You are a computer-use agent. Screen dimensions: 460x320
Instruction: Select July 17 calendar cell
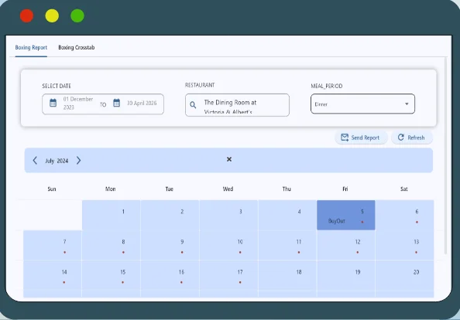pyautogui.click(x=228, y=275)
